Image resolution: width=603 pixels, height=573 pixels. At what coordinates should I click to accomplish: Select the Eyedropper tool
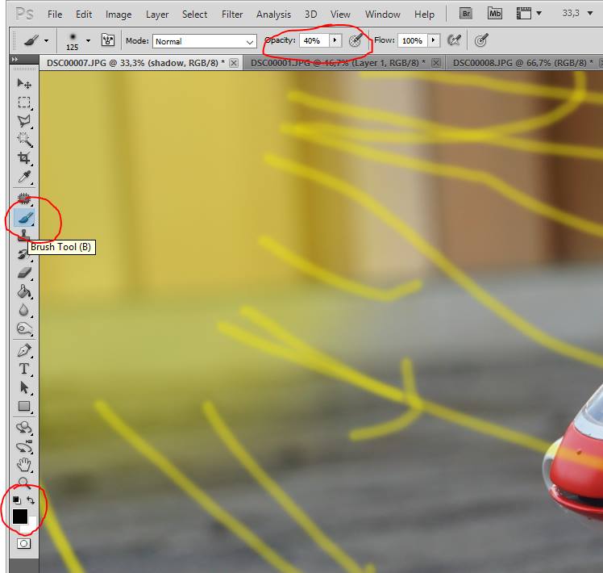[x=24, y=177]
